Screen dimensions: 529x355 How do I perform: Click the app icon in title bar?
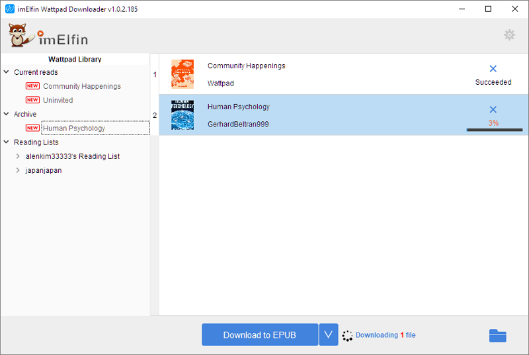[x=9, y=9]
